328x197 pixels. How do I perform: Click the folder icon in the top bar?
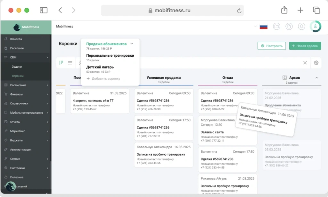(x=277, y=26)
